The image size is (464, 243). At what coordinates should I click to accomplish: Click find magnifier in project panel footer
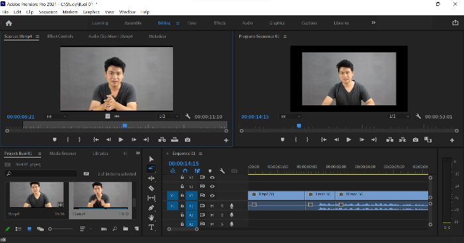(x=115, y=228)
